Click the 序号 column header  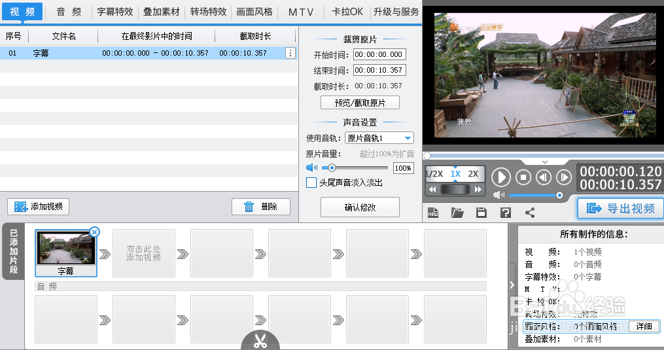[x=14, y=37]
